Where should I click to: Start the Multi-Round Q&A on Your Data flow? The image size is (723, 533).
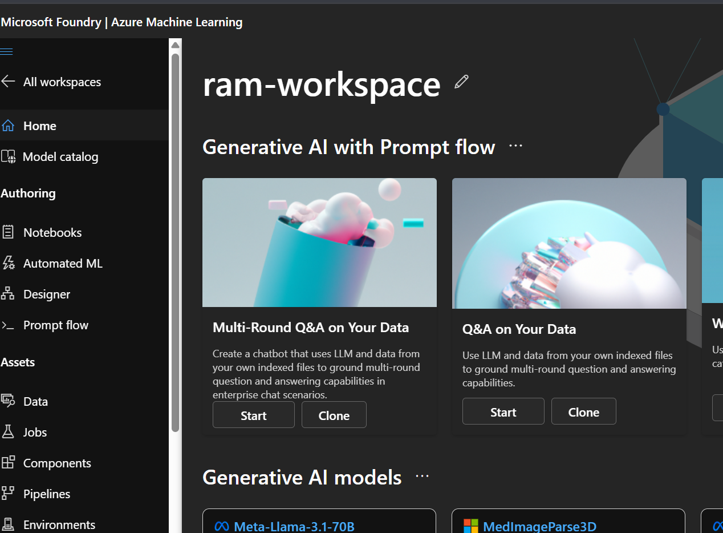(x=253, y=415)
